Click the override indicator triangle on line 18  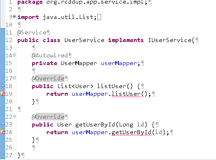tap(3, 86)
